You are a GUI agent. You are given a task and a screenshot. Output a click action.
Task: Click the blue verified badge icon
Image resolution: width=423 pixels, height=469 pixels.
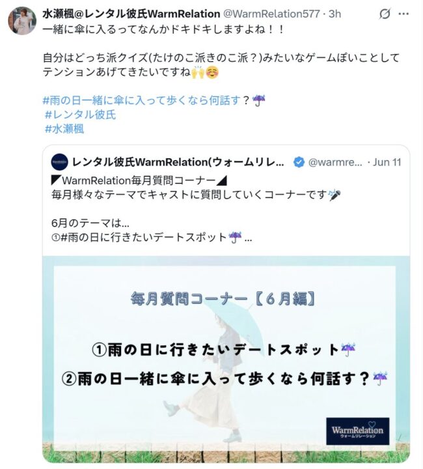tap(299, 162)
